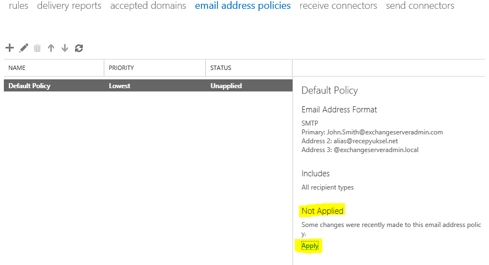Increase priority with up arrow
The width and height of the screenshot is (489, 265).
coord(51,48)
